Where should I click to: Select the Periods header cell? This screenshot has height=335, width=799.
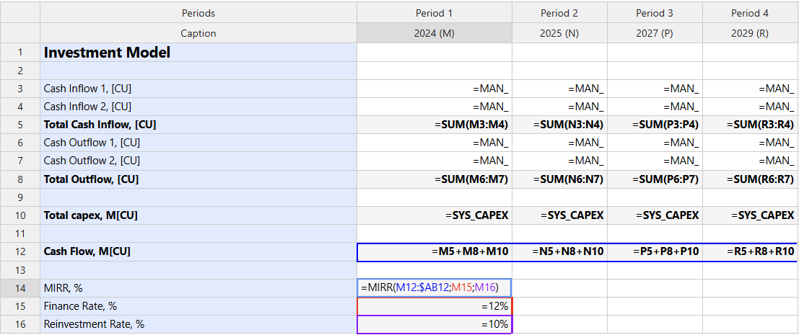198,13
